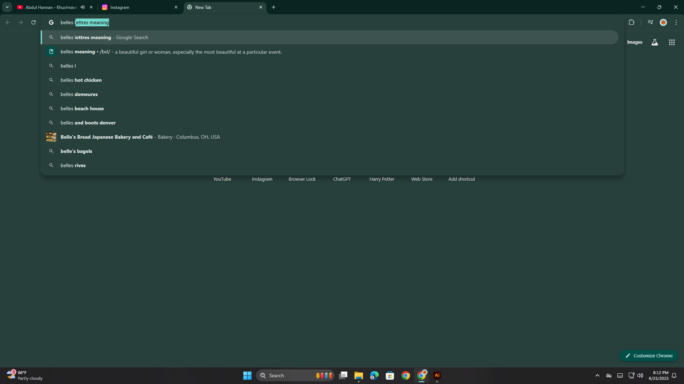
Task: Click the address bar text field
Action: coord(331,22)
